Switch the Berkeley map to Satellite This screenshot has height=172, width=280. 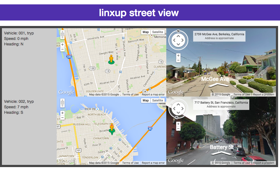(x=158, y=32)
